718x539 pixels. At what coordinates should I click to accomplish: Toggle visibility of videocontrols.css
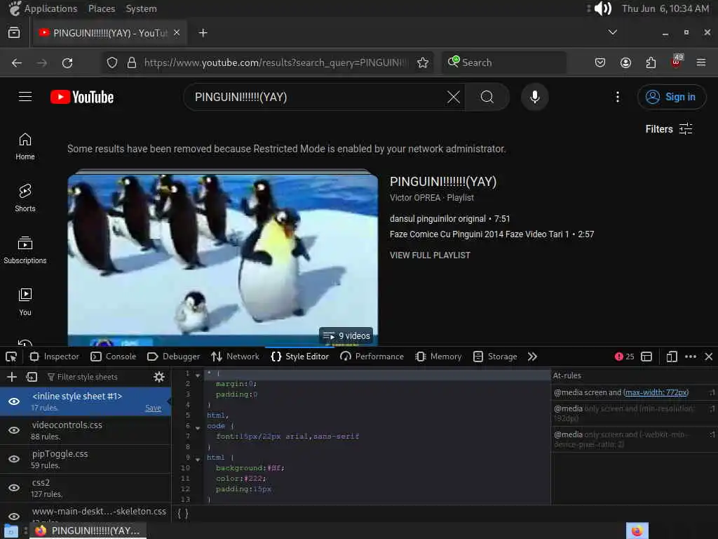(14, 430)
